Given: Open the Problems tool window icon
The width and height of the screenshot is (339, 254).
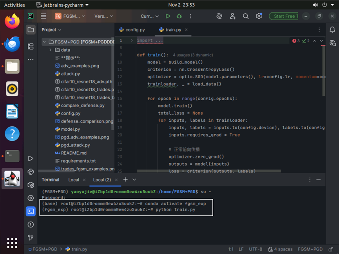Looking at the screenshot, I should (31, 224).
